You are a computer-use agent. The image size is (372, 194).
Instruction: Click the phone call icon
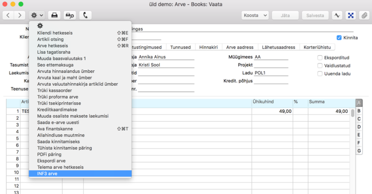click(x=85, y=15)
